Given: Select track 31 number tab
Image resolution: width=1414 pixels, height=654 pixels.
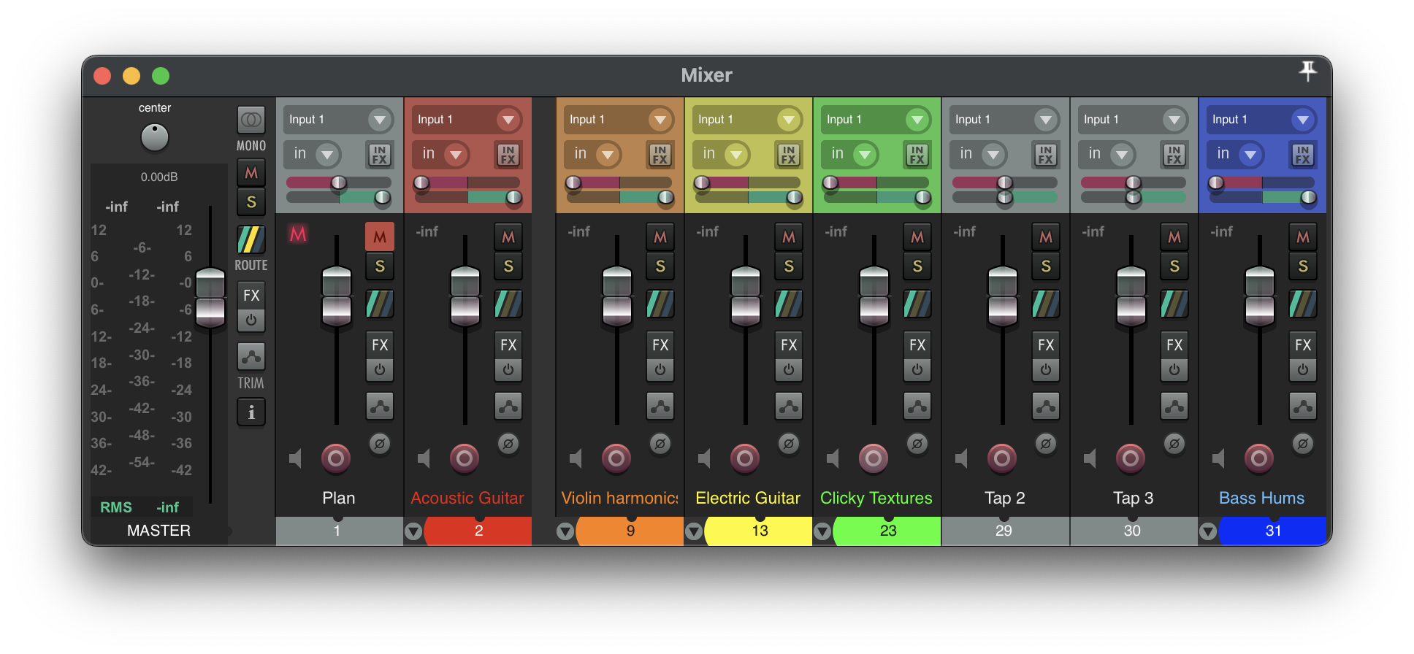Looking at the screenshot, I should click(x=1273, y=531).
